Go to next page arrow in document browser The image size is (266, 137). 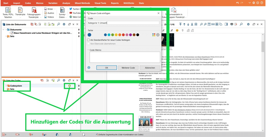pos(188,24)
